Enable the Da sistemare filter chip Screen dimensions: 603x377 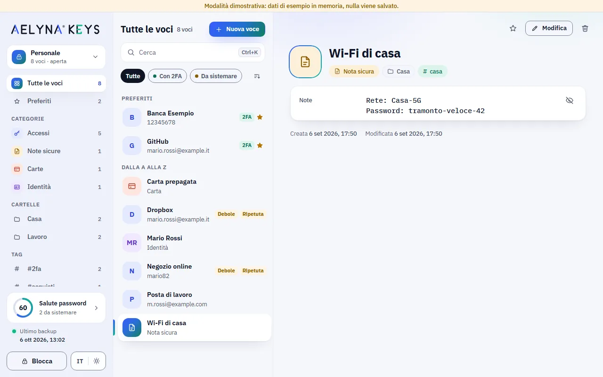(x=216, y=76)
